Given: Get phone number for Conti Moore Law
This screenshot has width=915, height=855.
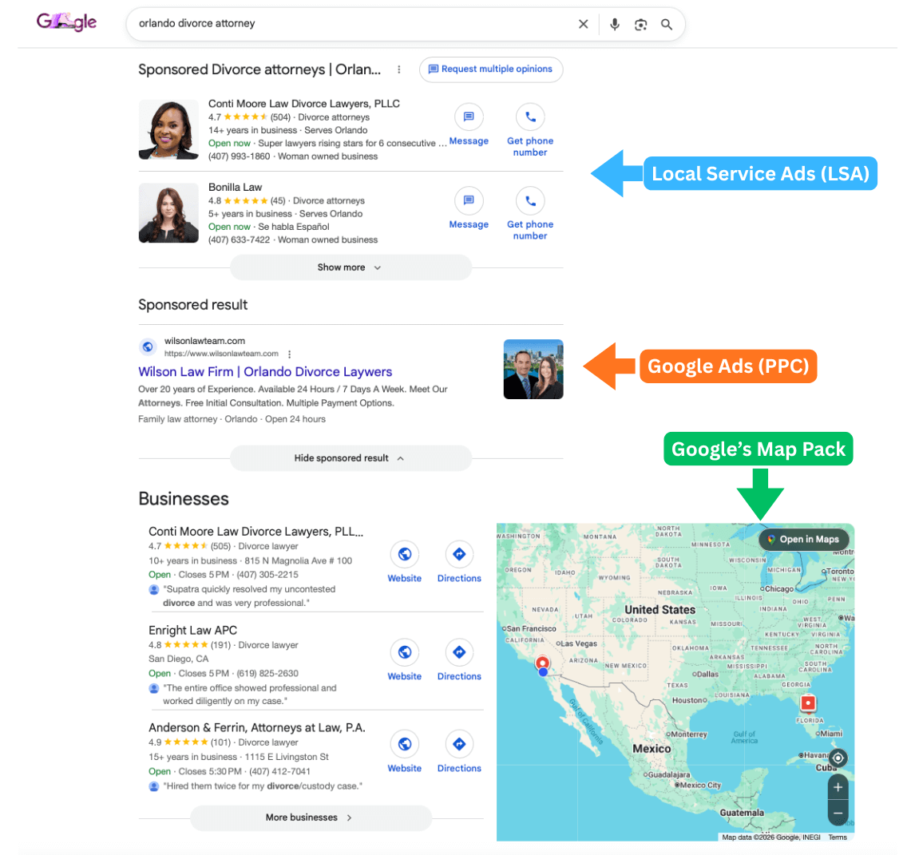Looking at the screenshot, I should tap(530, 131).
